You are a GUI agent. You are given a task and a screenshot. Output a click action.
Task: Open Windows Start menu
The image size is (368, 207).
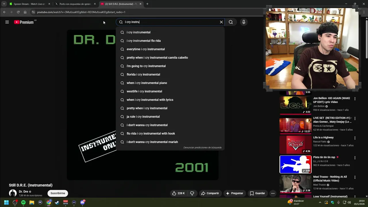click(6, 202)
